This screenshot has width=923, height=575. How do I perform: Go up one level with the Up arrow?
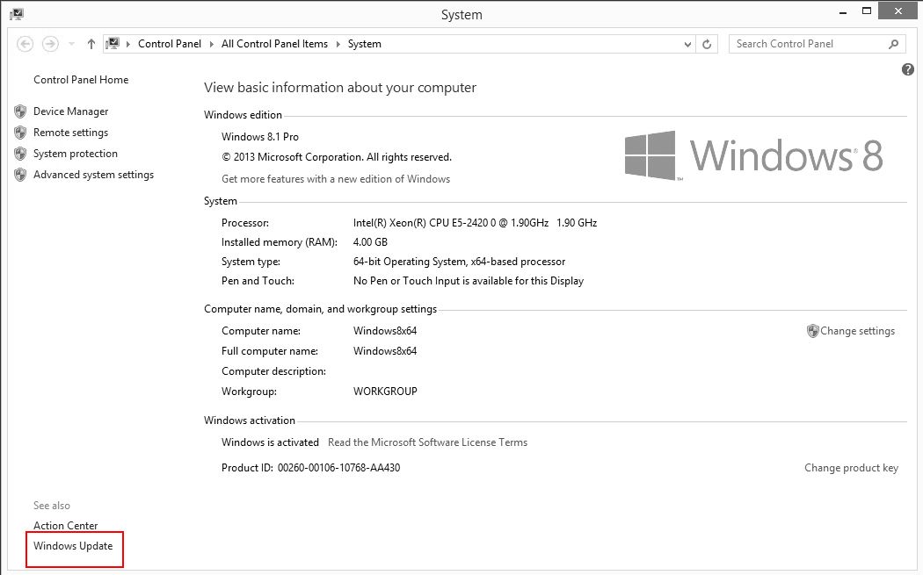91,44
